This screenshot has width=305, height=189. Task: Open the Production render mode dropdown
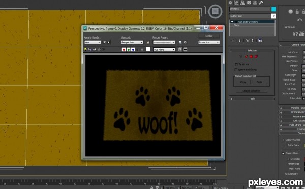[x=209, y=42]
